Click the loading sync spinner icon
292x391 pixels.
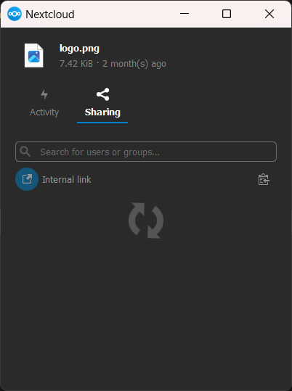[146, 221]
